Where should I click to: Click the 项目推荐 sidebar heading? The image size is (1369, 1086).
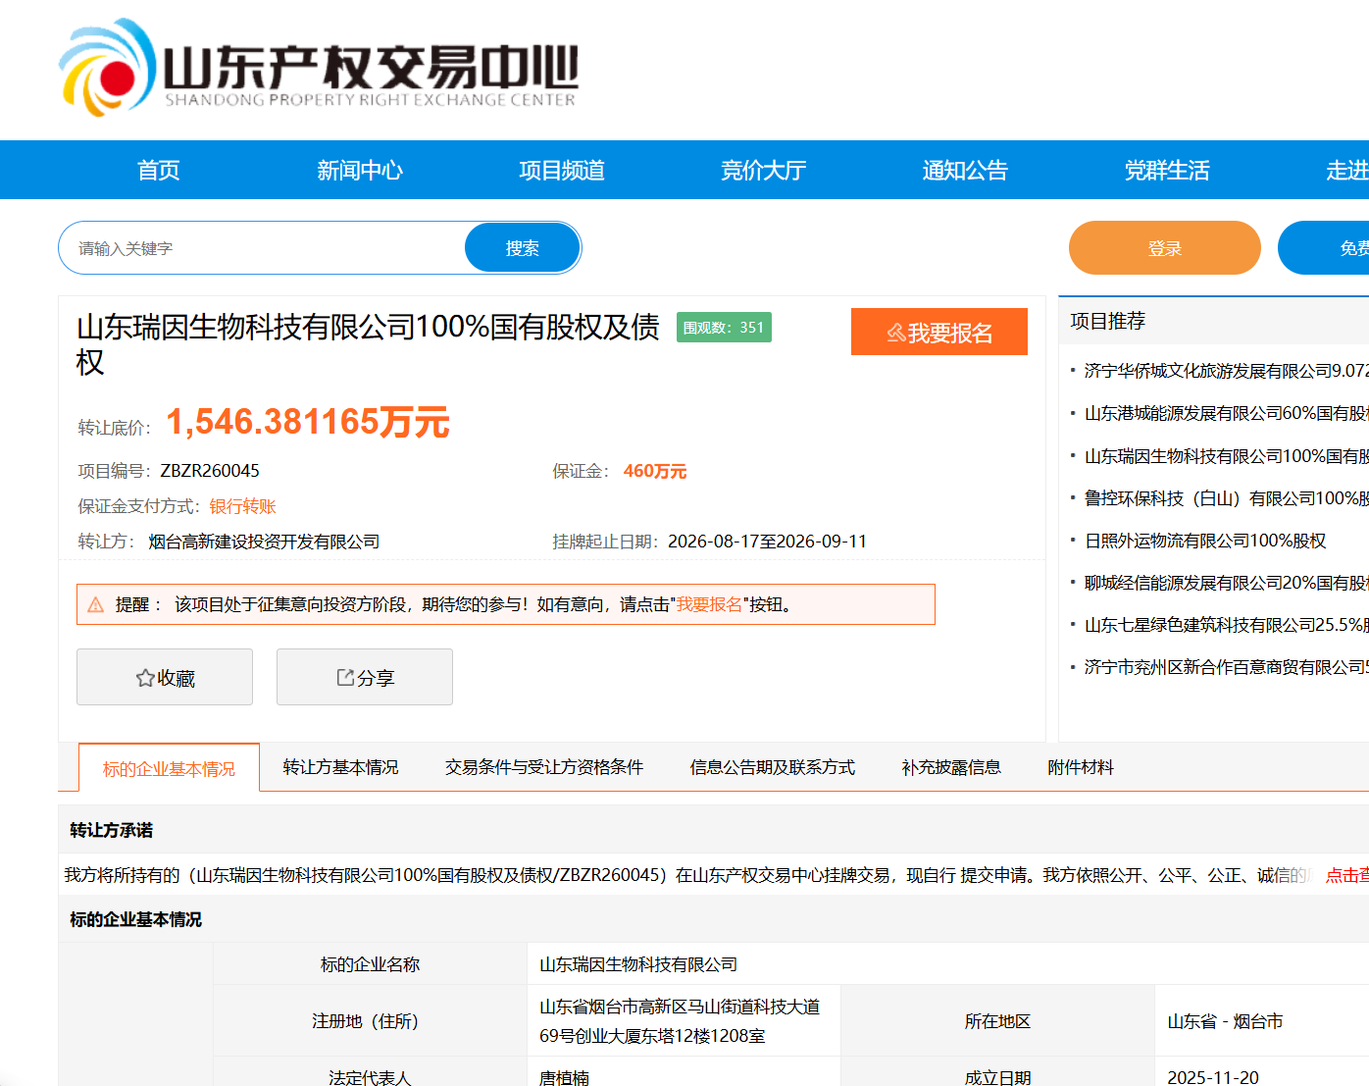pos(1107,321)
